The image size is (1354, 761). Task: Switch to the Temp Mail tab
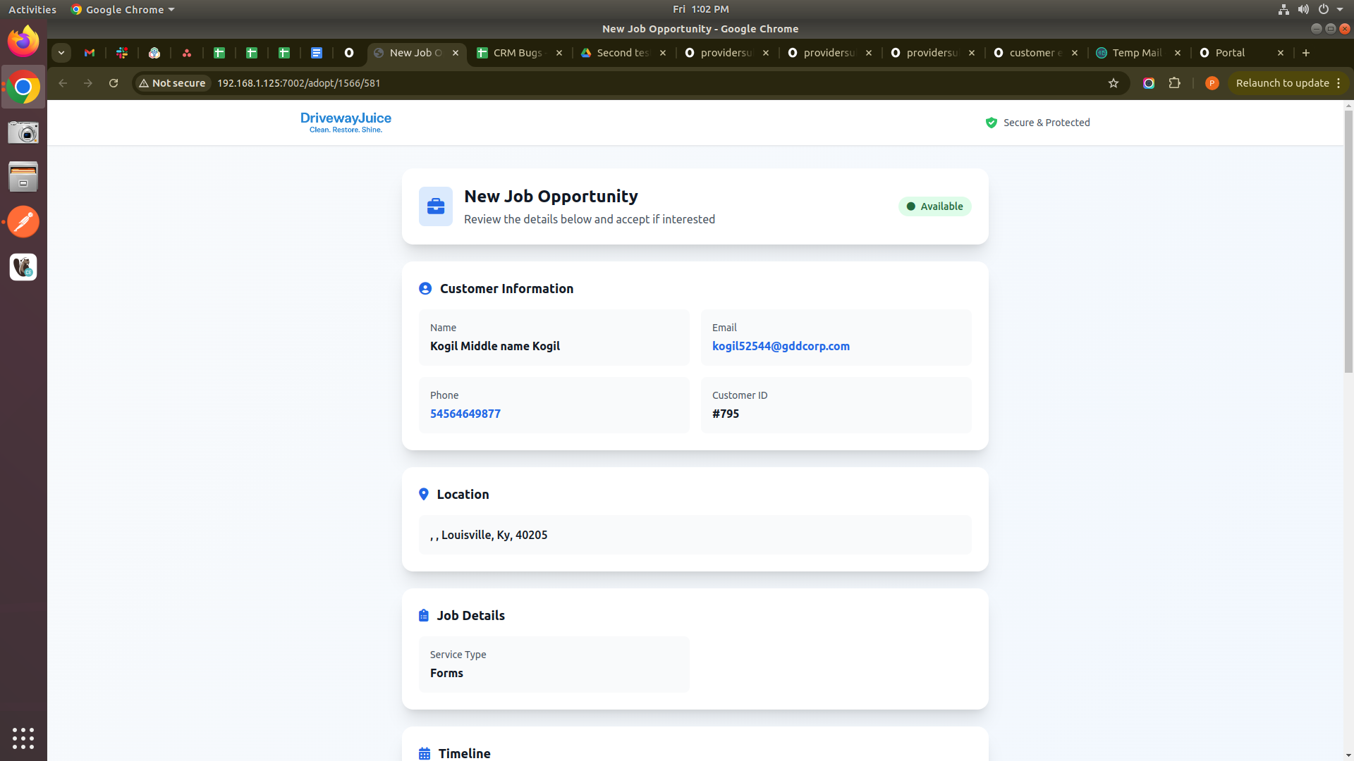(1136, 53)
